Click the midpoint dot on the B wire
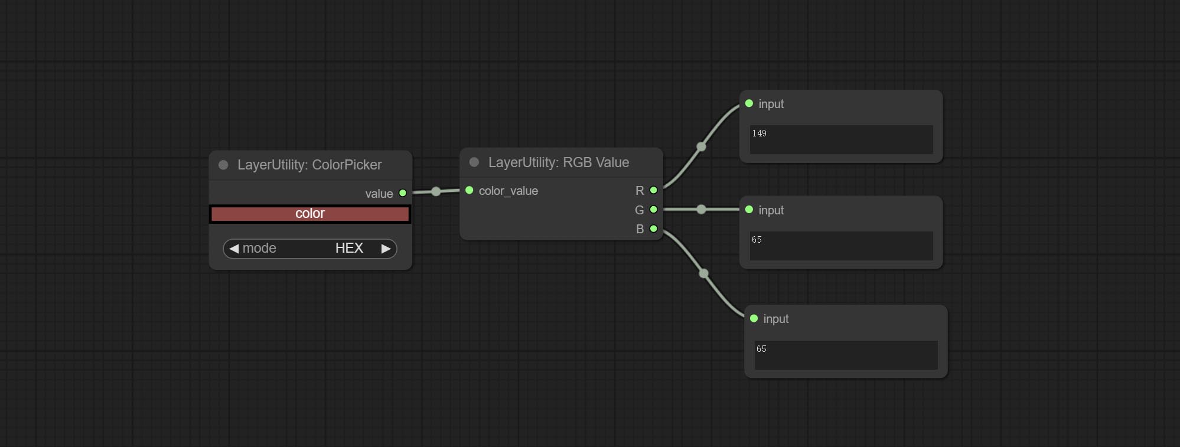Viewport: 1180px width, 447px height. coord(703,273)
